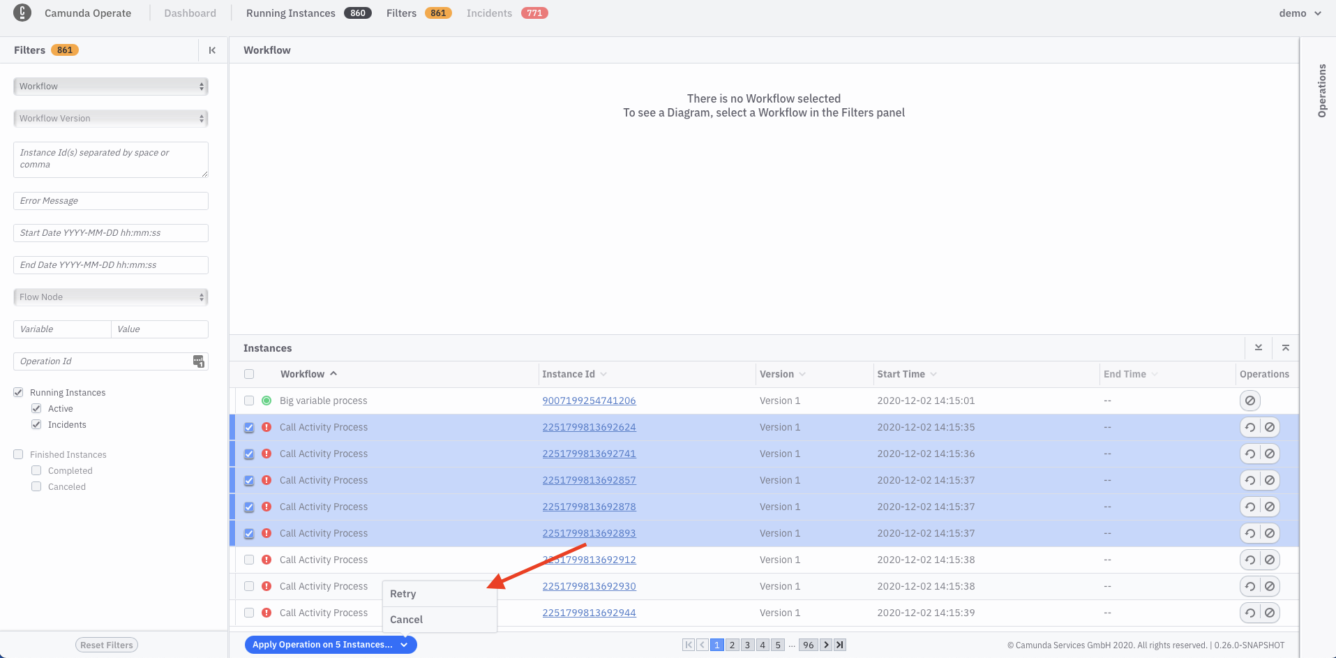The image size is (1336, 658).
Task: Open instance link 9007199254741206
Action: (589, 401)
